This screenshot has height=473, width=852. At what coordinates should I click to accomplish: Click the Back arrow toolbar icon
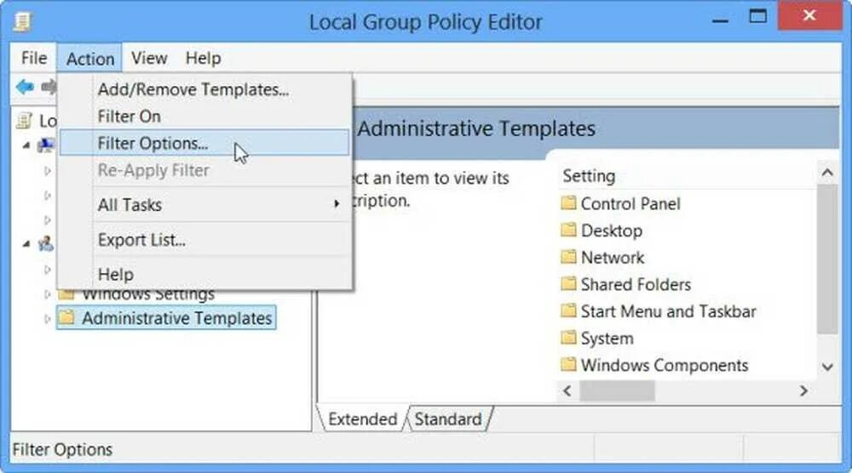(25, 86)
